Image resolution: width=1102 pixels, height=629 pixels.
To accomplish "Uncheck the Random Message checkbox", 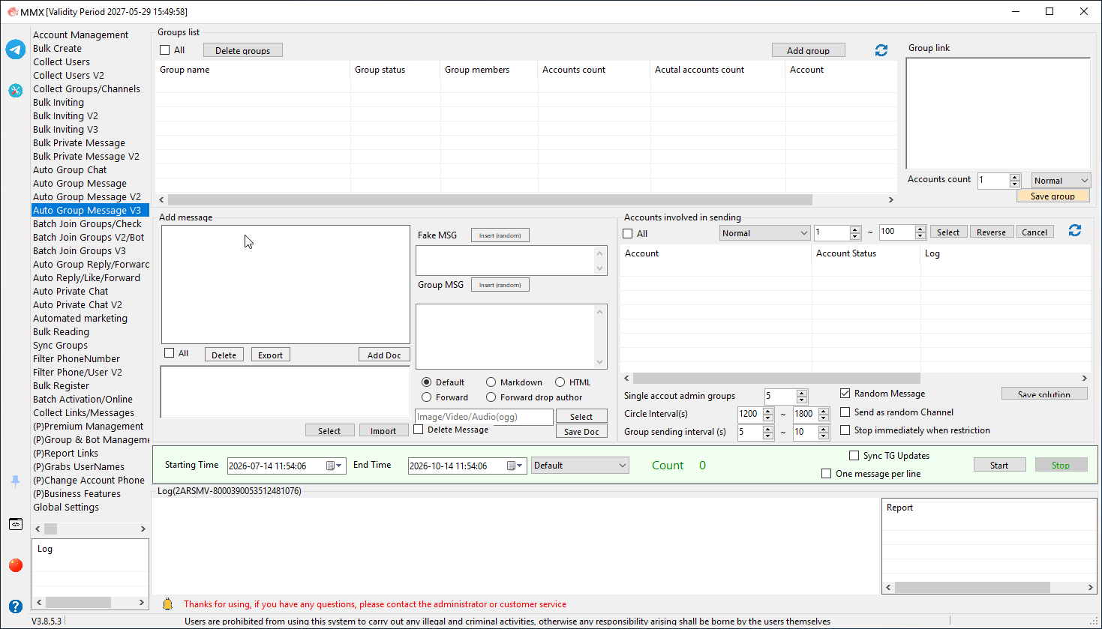I will [845, 394].
